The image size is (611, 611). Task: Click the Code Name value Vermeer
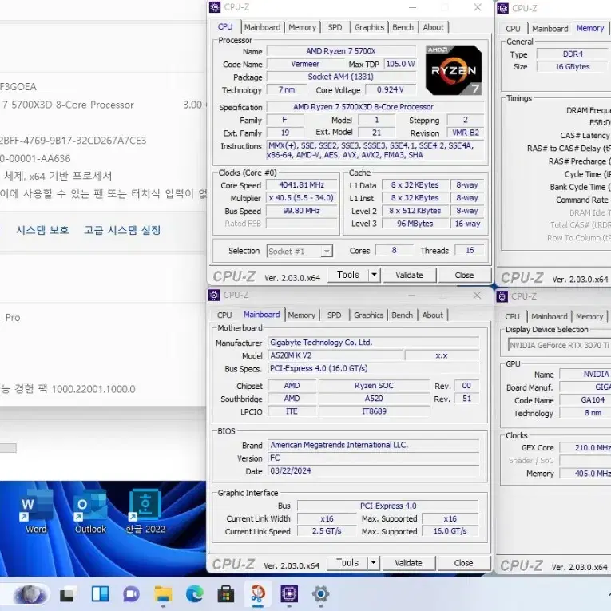point(305,64)
